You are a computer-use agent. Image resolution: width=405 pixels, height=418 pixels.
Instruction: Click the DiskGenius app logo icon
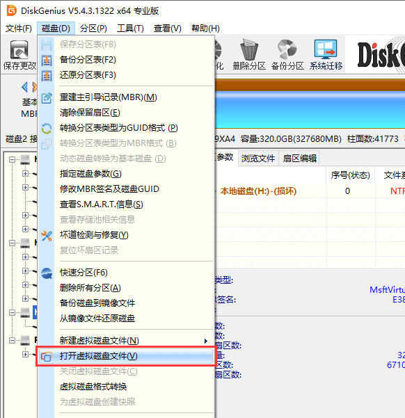coord(11,10)
